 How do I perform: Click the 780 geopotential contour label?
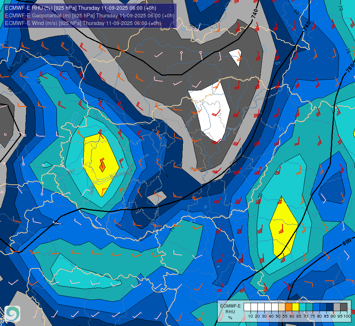point(350,67)
